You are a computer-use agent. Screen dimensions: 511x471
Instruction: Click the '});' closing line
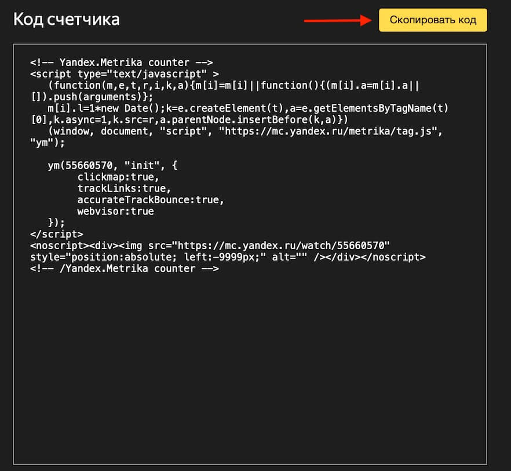pos(56,222)
